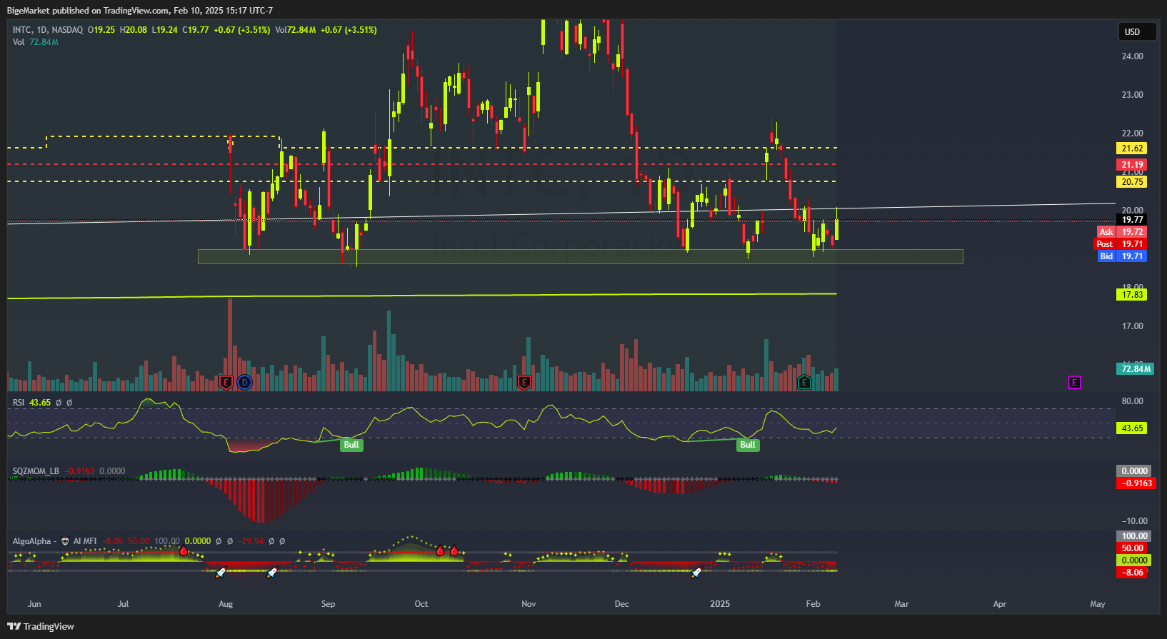Click the 80.00 RSI scale value
The height and width of the screenshot is (639, 1167).
(1133, 401)
